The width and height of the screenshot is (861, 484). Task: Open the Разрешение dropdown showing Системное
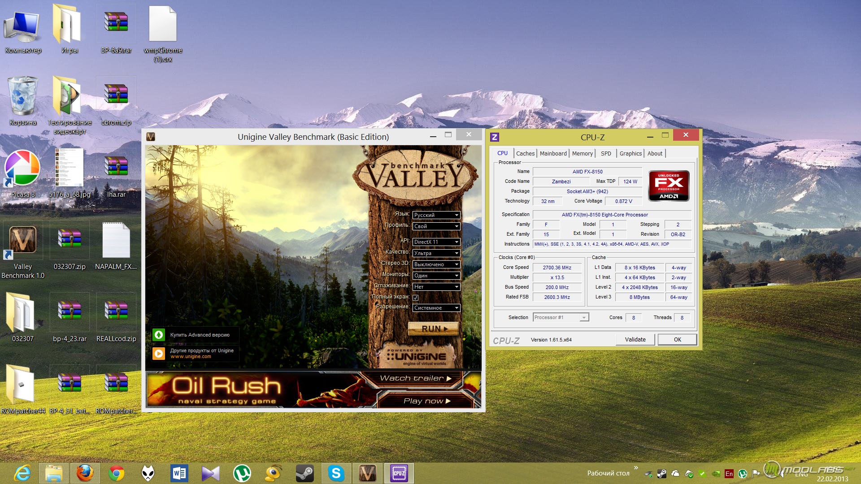coord(436,308)
